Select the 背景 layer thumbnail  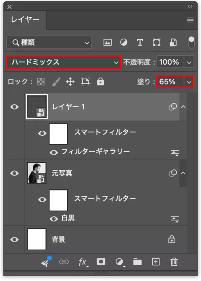(37, 239)
